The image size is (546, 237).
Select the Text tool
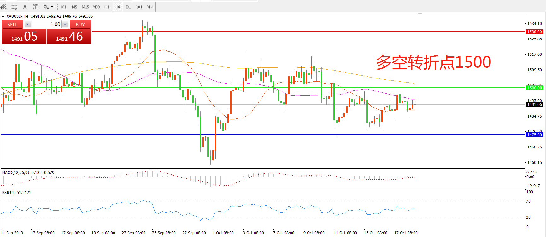click(x=25, y=7)
